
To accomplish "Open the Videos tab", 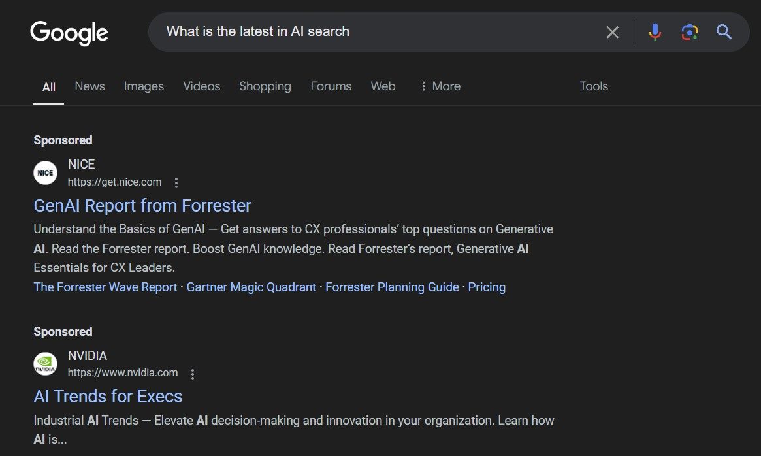I will (201, 86).
